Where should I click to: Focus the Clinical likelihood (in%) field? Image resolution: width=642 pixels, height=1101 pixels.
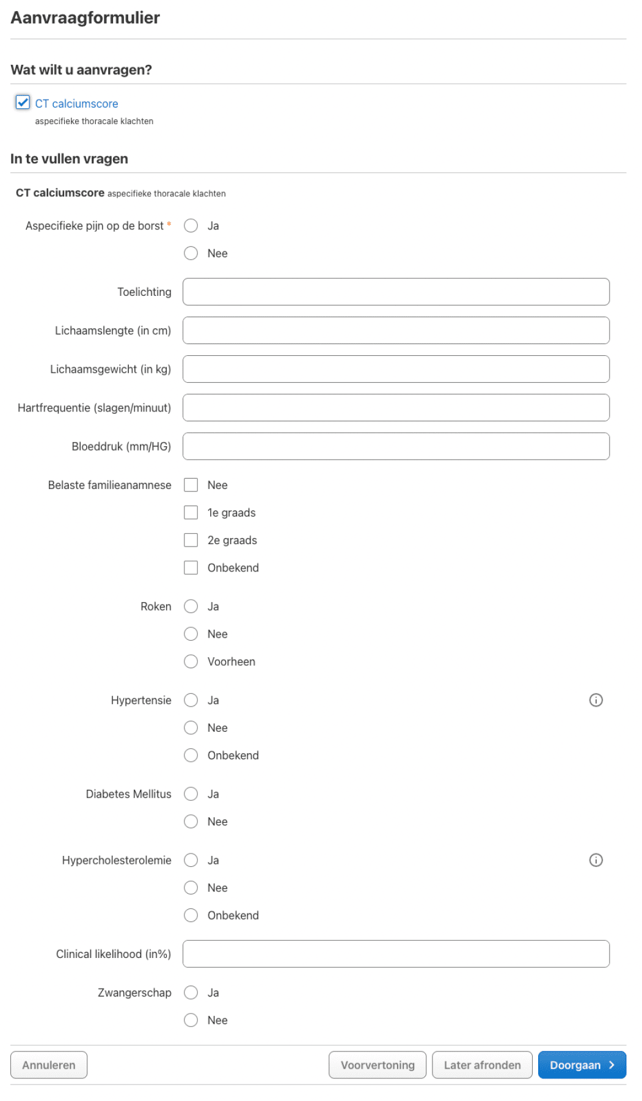396,954
